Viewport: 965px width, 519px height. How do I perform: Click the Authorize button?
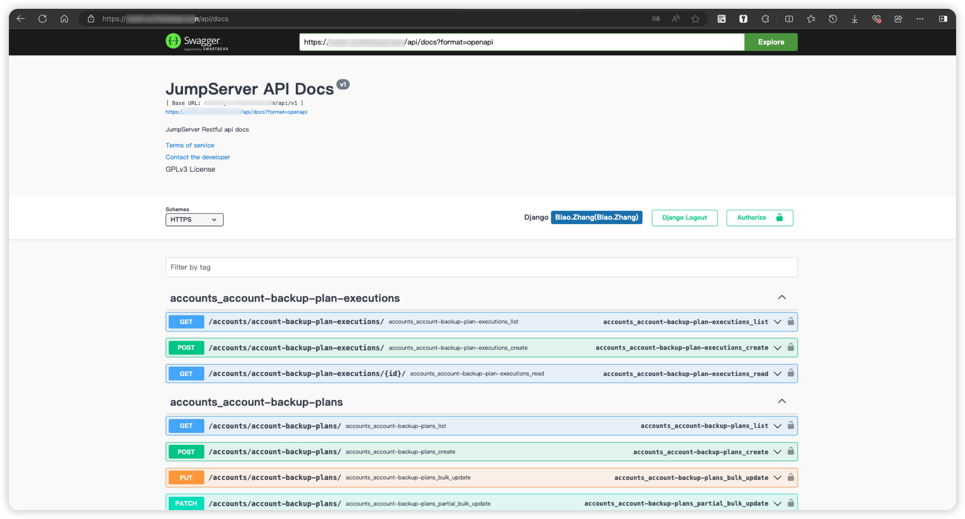760,218
